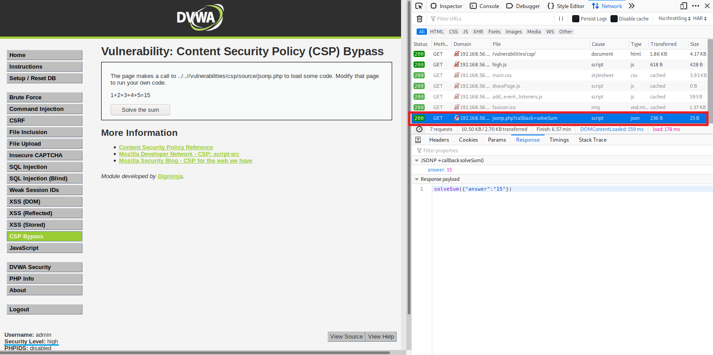713x355 pixels.
Task: Enable the Disable cache checkbox
Action: pyautogui.click(x=614, y=19)
